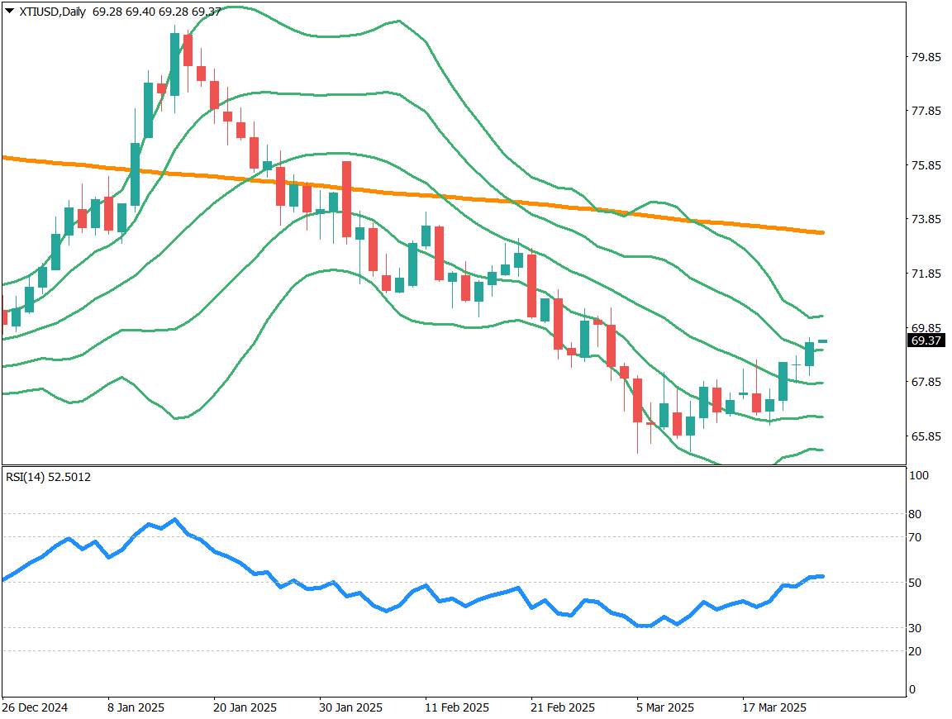The image size is (952, 719).
Task: Click the 11 Feb 2025 date label
Action: 457,708
